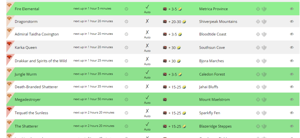The image size is (300, 138).
Task: Toggle the X status for Tequatl the Sunless
Action: [147, 111]
